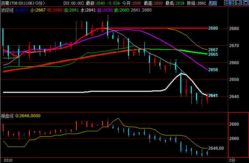
Task: Click the 3分 label at bottom right
Action: pyautogui.click(x=232, y=160)
